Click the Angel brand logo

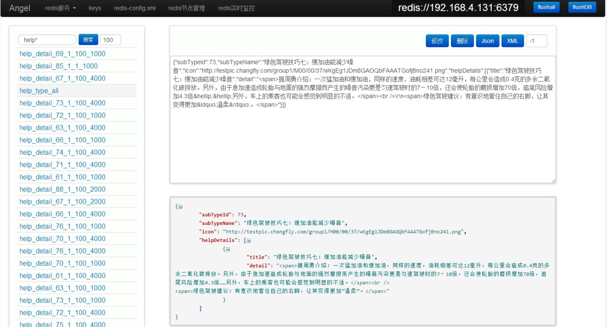20,8
